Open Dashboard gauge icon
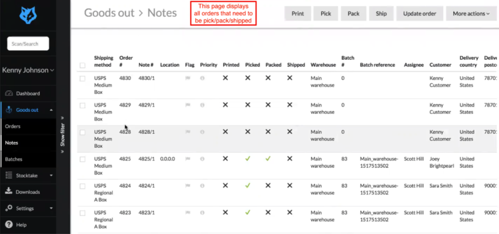The height and width of the screenshot is (234, 499). (x=9, y=93)
